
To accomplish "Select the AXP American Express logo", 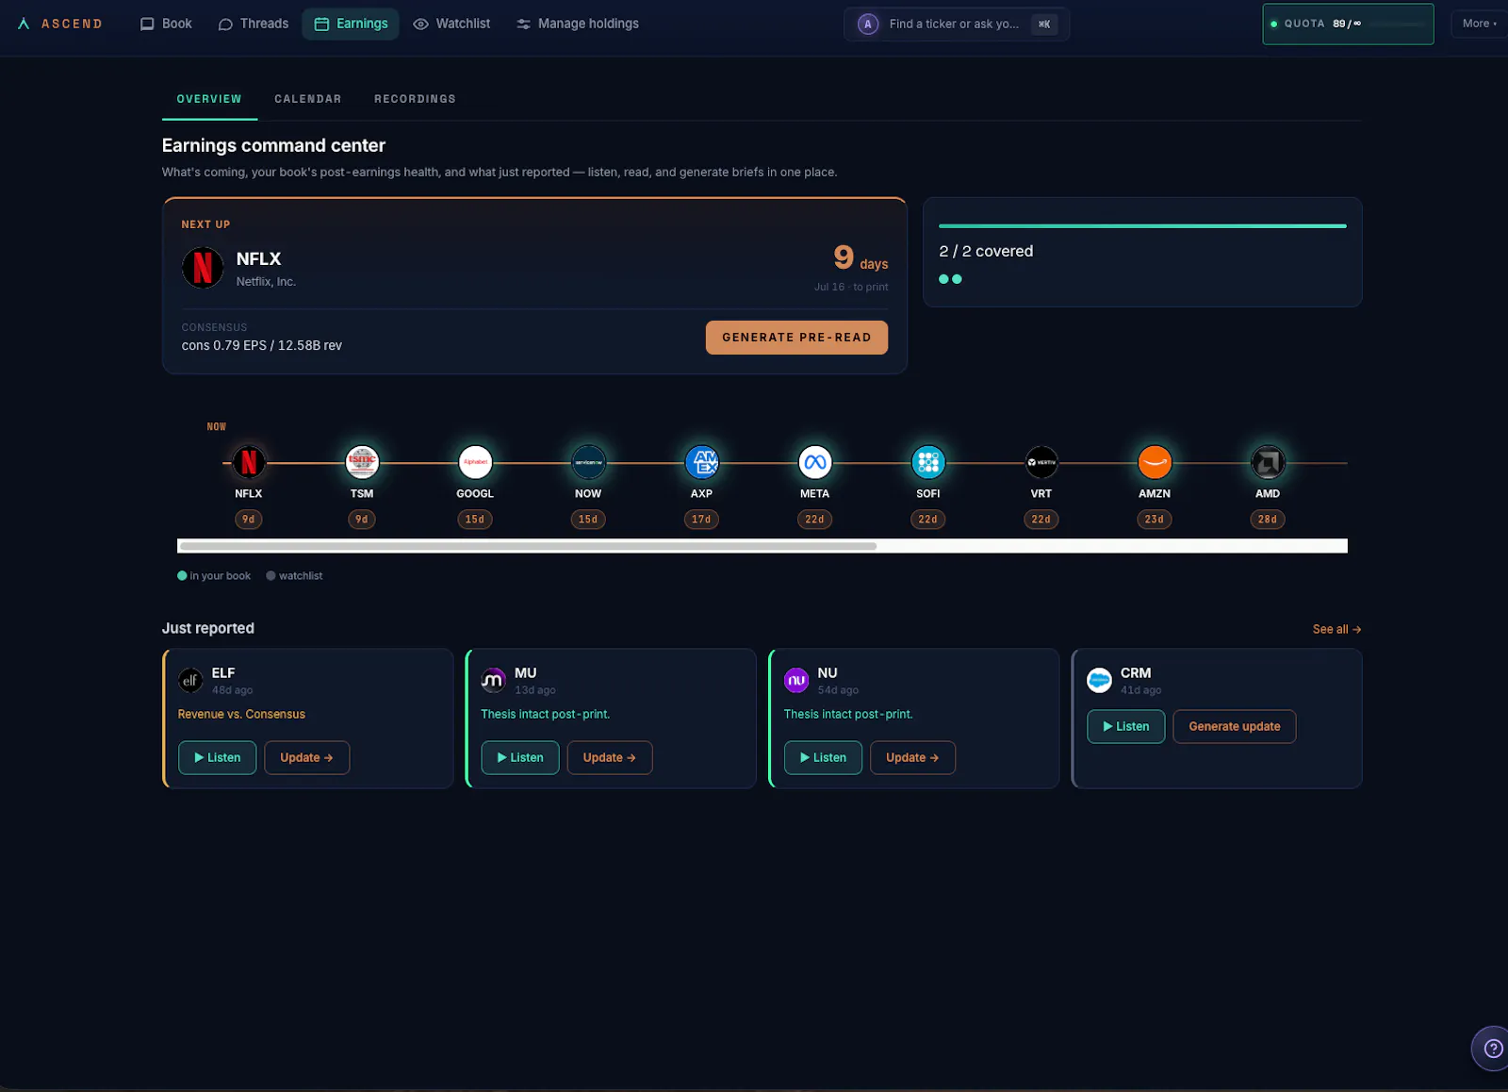I will point(702,462).
